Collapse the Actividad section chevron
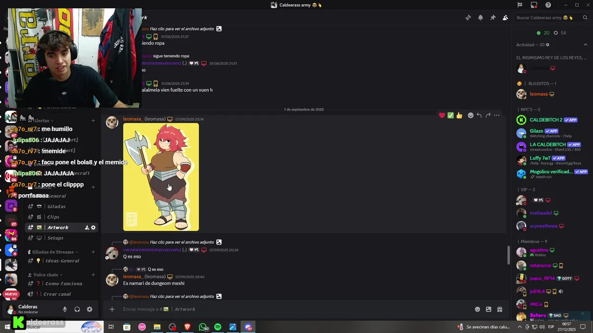The width and height of the screenshot is (593, 333). [x=585, y=45]
